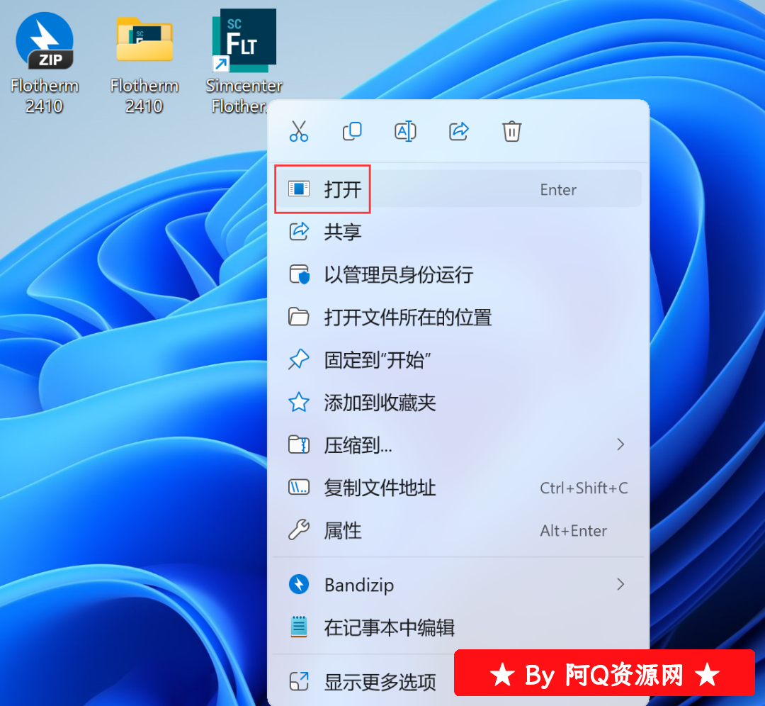Choose 在记事本中编辑
Screen dimensions: 765x706
coord(458,627)
